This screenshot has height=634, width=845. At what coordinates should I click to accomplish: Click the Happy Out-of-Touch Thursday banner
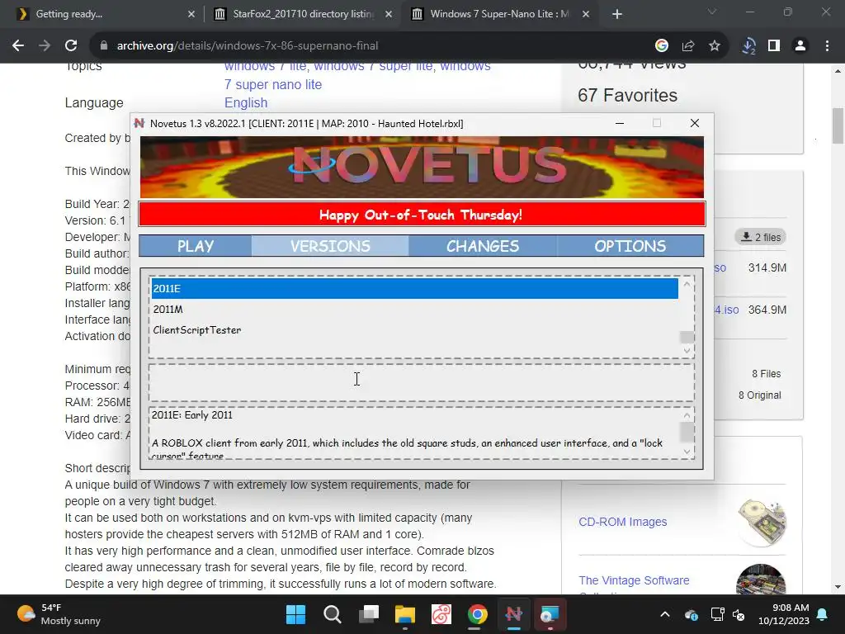coord(422,215)
